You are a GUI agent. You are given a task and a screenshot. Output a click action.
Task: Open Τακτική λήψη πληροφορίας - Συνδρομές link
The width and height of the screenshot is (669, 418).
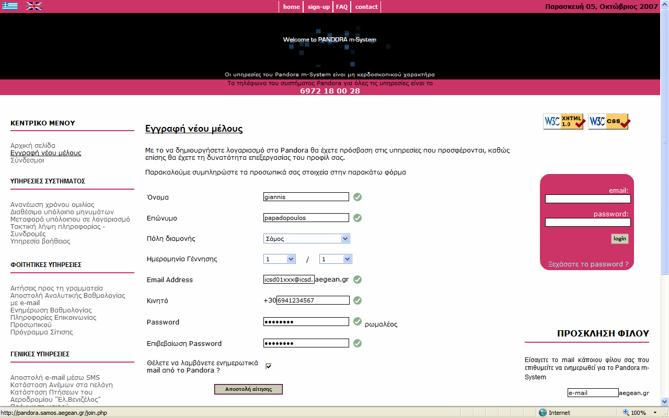click(58, 230)
